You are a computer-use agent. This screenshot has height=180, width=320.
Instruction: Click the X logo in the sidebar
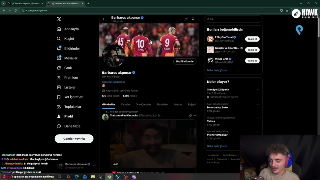pyautogui.click(x=59, y=19)
